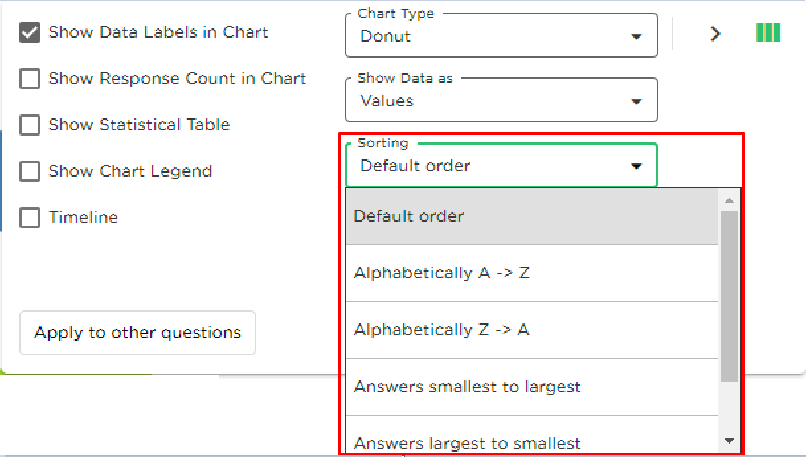806x457 pixels.
Task: Click Apply to other questions button
Action: tap(138, 333)
